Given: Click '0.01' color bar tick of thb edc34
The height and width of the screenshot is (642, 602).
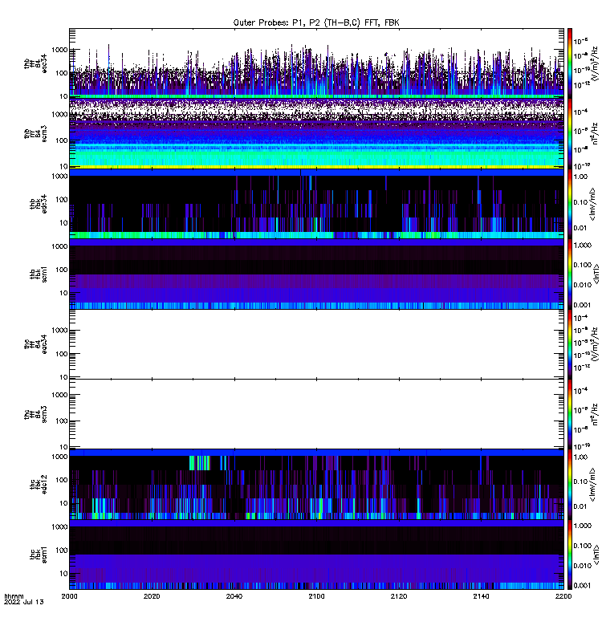Looking at the screenshot, I should (x=580, y=228).
